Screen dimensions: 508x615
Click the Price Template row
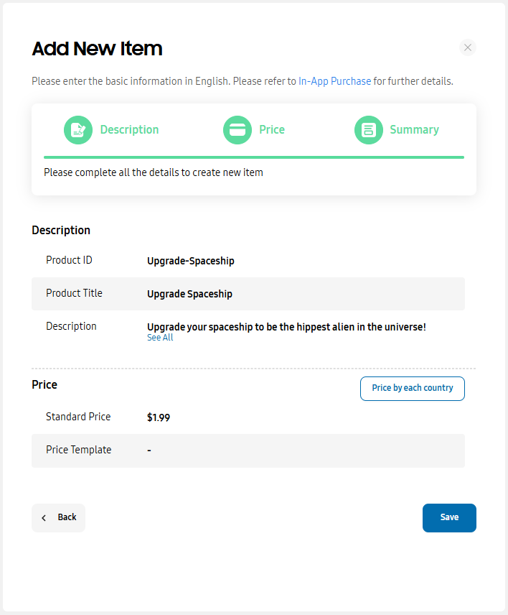[248, 450]
